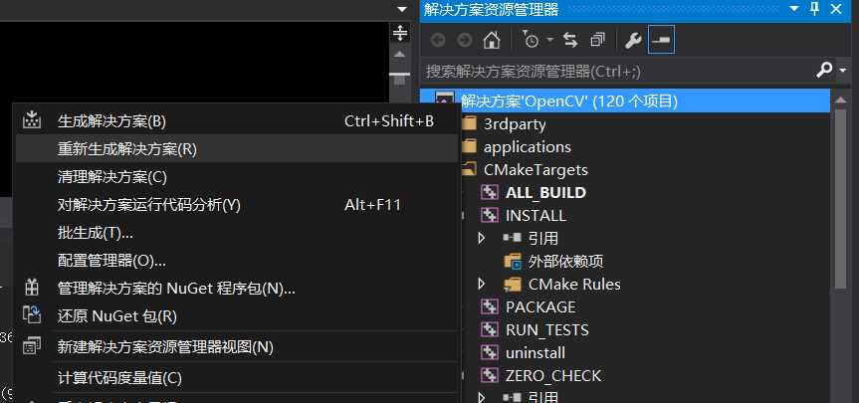Open 批生成 dialog from menu
This screenshot has height=403, width=859.
(x=236, y=233)
